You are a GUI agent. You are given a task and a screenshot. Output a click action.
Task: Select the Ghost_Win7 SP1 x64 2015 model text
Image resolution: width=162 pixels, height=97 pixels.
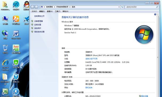click(x=102, y=55)
